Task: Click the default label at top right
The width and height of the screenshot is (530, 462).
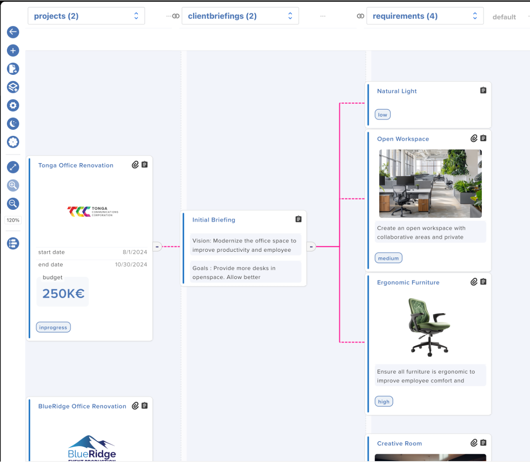Action: (504, 17)
